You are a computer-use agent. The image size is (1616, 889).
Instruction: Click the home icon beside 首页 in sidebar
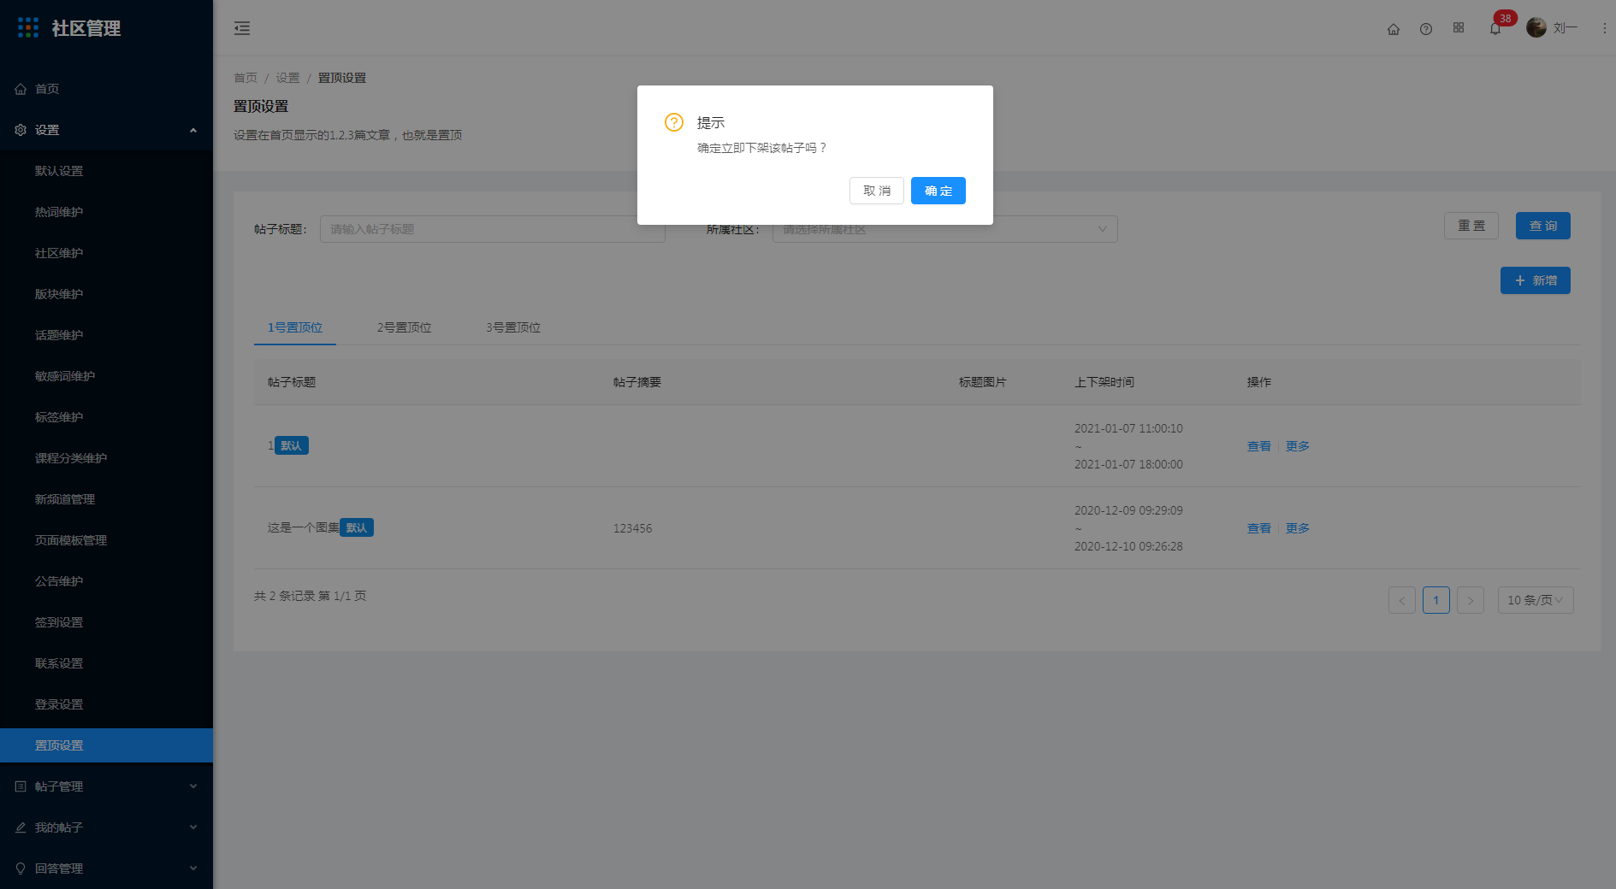[x=21, y=89]
